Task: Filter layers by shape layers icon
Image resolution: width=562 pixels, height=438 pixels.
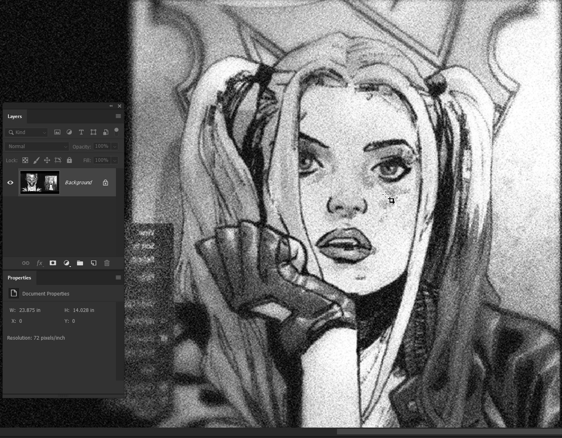Action: [x=93, y=132]
